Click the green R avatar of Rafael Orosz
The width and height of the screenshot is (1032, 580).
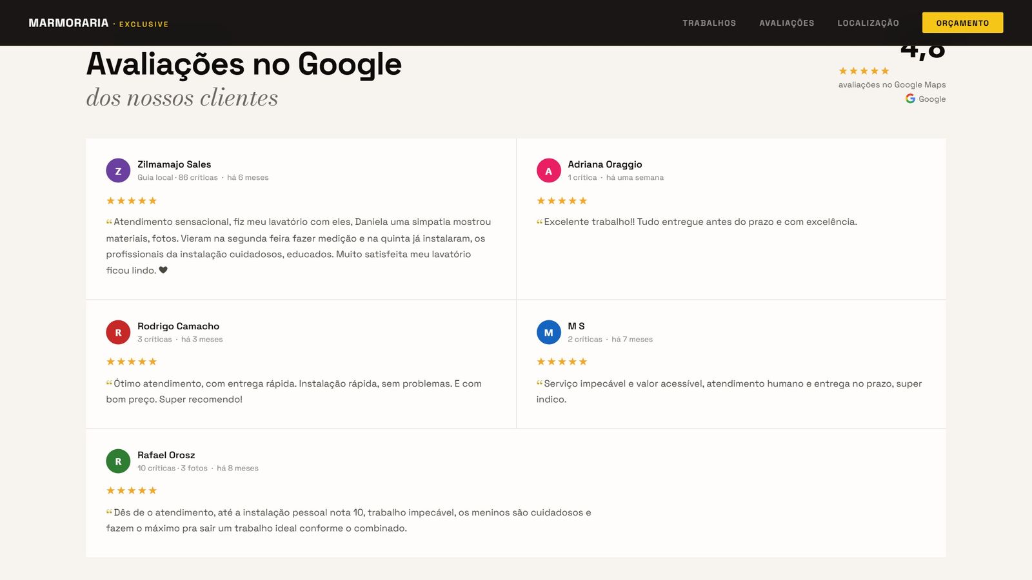point(118,461)
